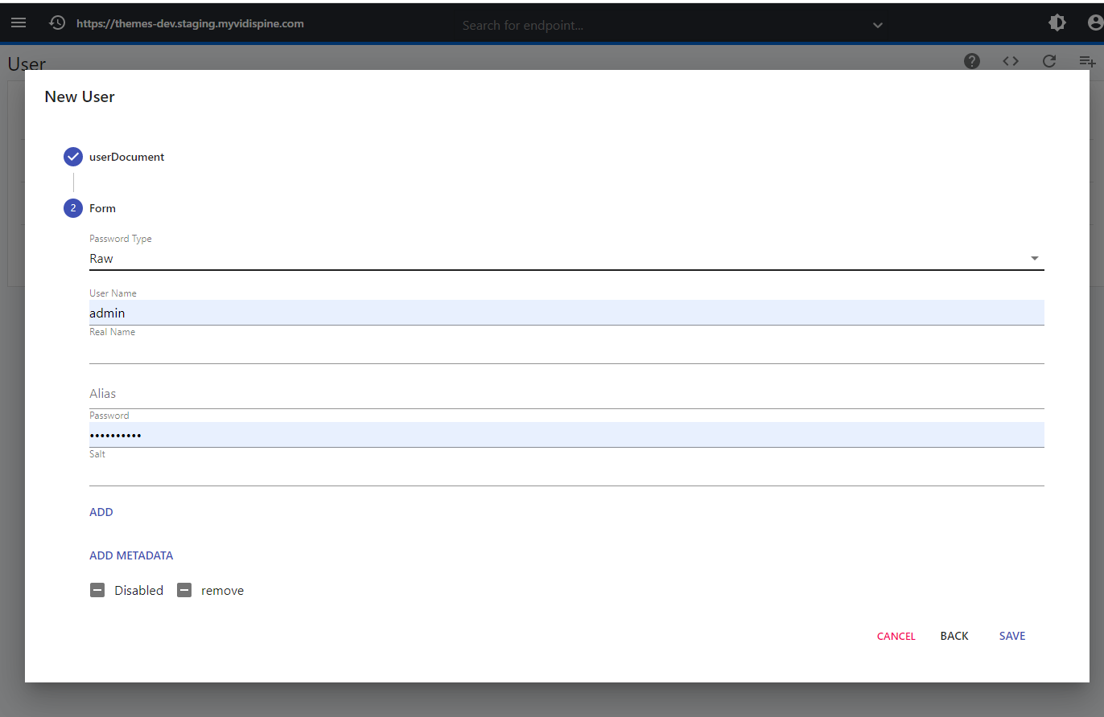This screenshot has width=1104, height=717.
Task: Click the ADD METADATA link
Action: (x=131, y=555)
